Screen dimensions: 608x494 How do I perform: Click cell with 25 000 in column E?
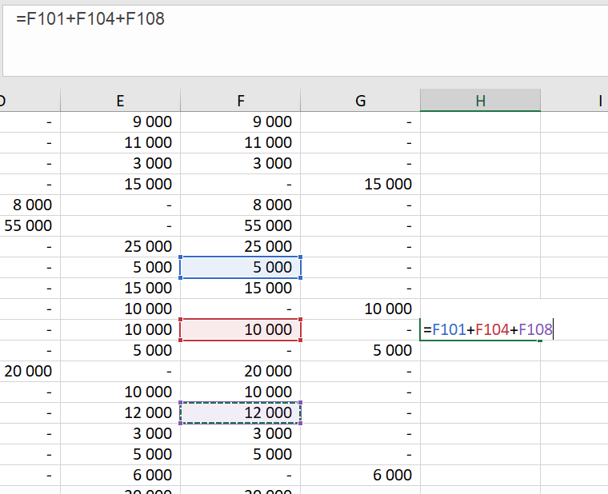tap(120, 246)
